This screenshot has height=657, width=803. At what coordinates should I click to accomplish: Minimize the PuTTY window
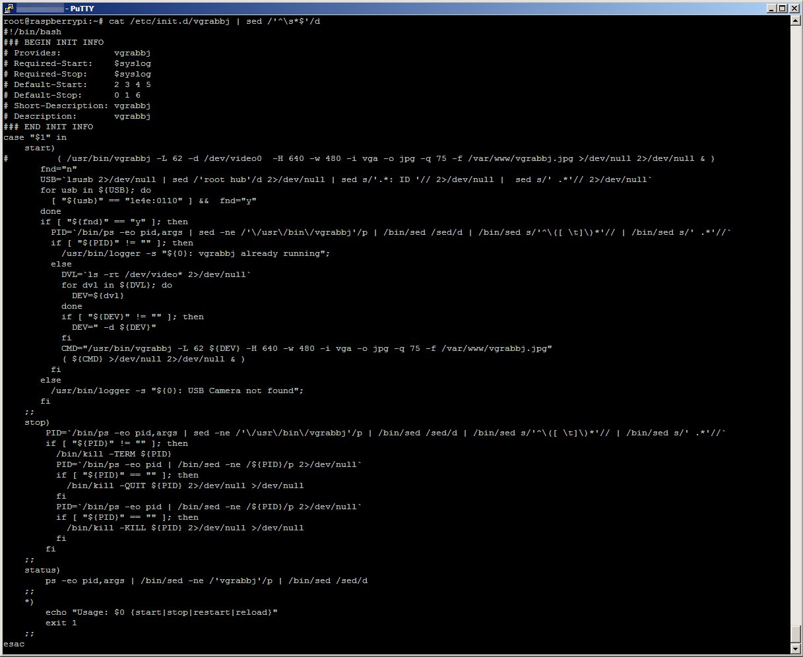[771, 8]
